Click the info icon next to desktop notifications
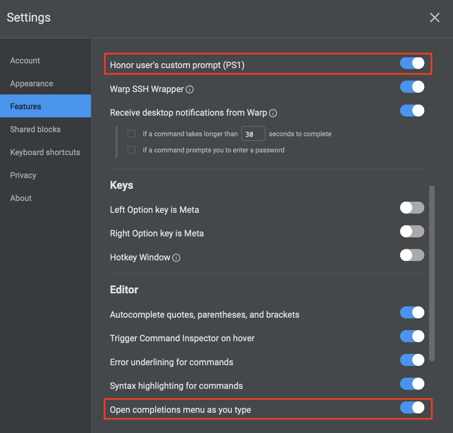Screen dimensions: 453x433 point(273,113)
